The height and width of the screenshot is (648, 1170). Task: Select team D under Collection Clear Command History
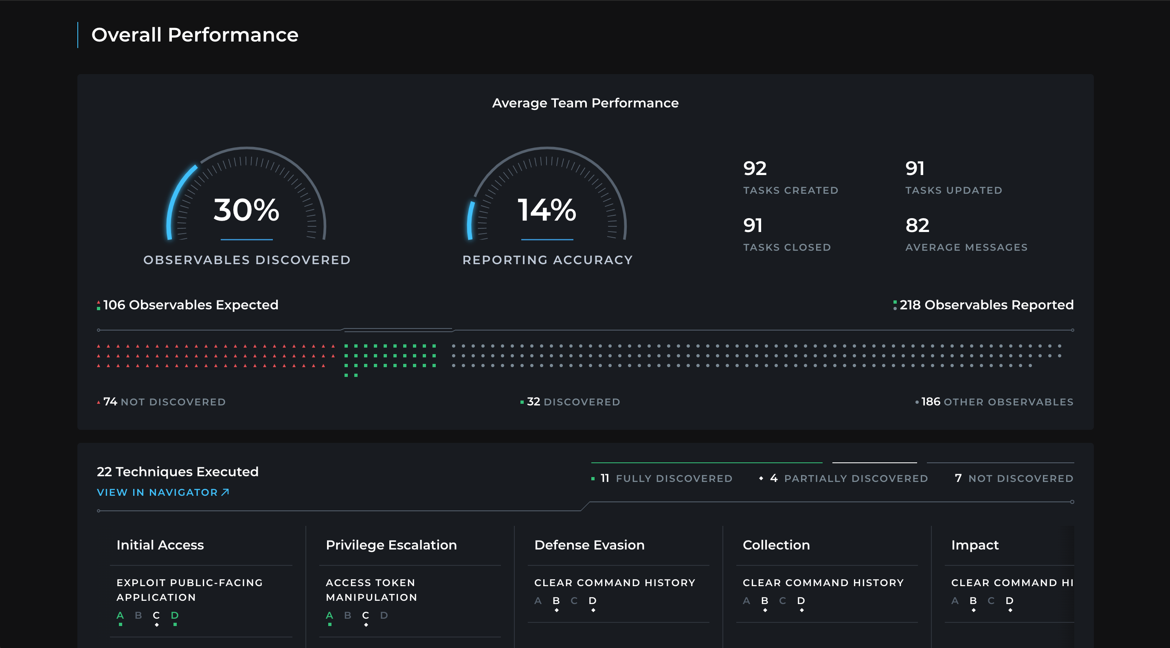coord(801,601)
